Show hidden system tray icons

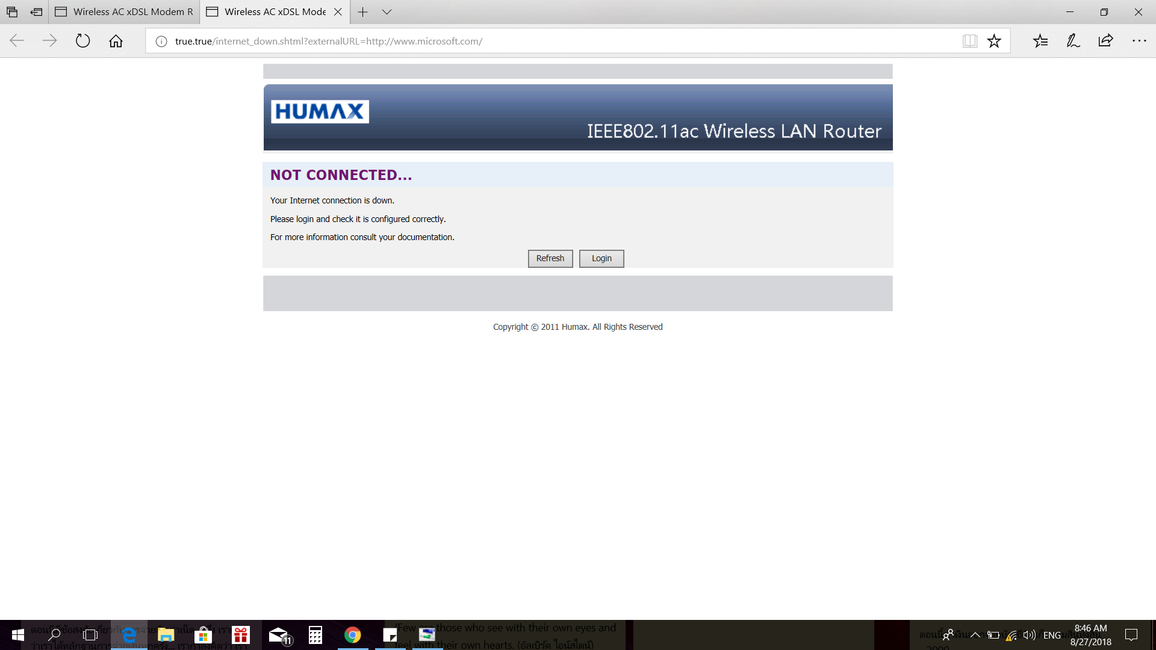click(x=975, y=635)
